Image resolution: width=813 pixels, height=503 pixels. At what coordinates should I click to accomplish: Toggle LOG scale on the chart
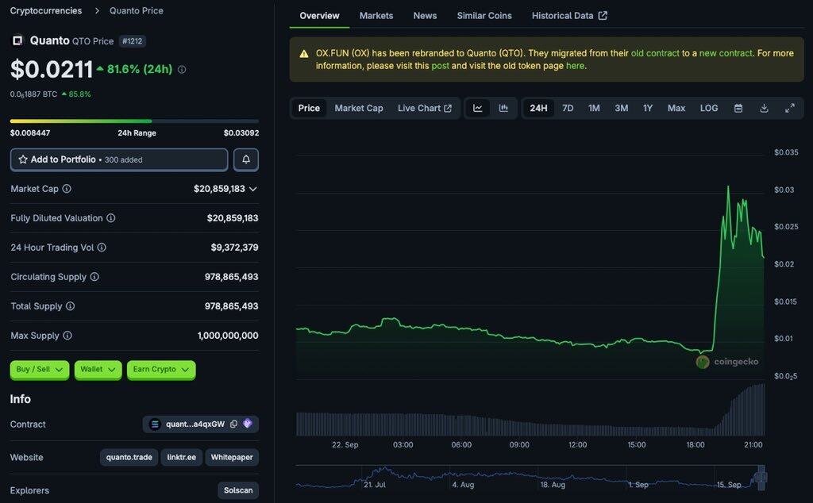[x=709, y=108]
